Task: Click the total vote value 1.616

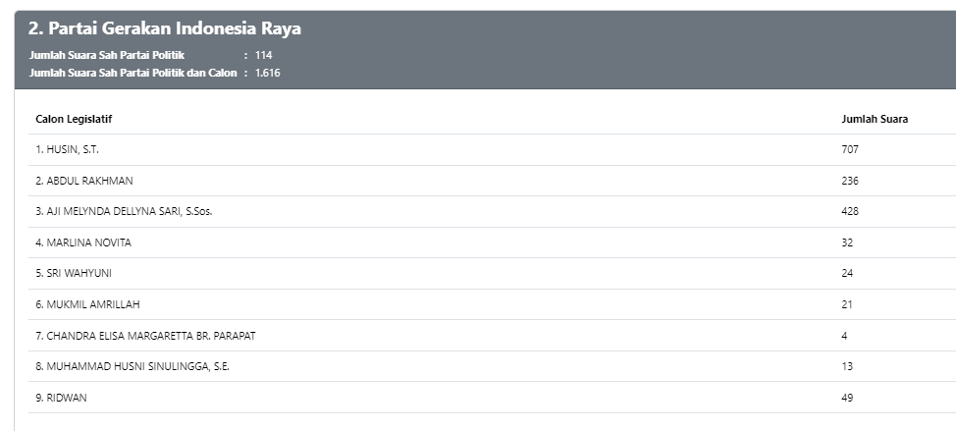Action: point(267,73)
